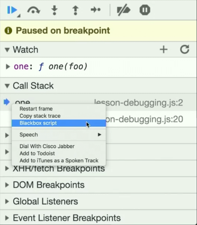This screenshot has width=197, height=225.
Task: Collapse the Call Stack section
Action: (x=7, y=86)
